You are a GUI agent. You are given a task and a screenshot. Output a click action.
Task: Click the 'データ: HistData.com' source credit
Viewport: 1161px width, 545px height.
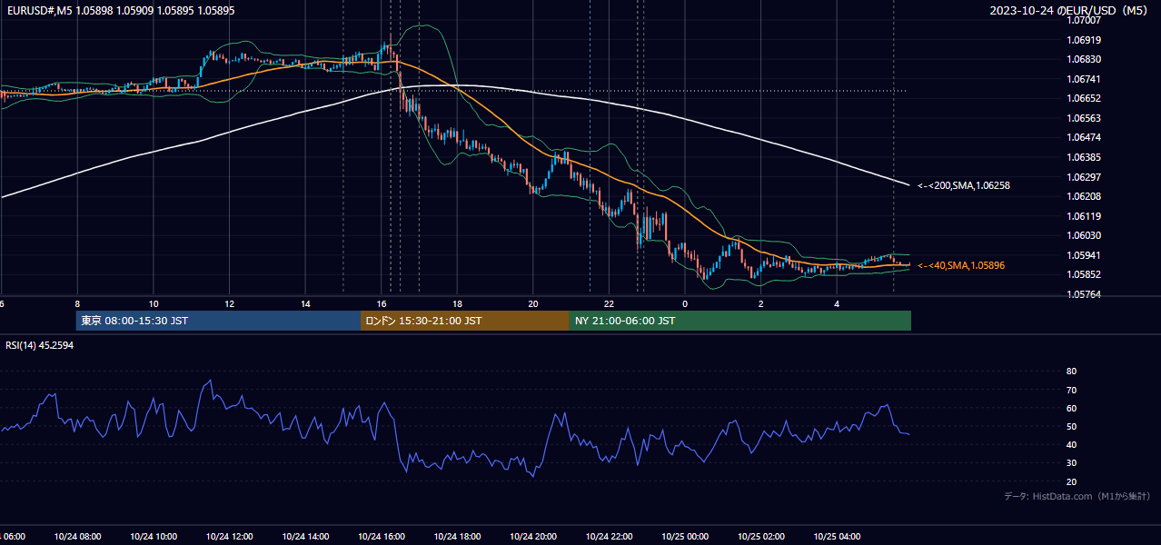click(1077, 496)
